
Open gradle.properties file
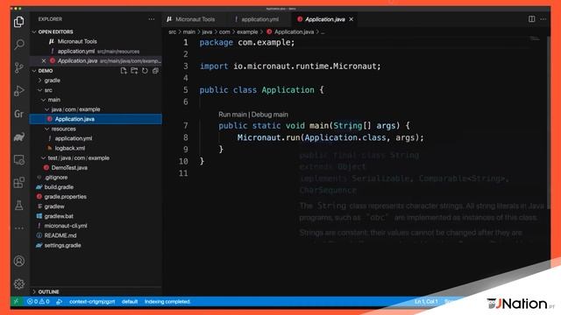(x=65, y=197)
